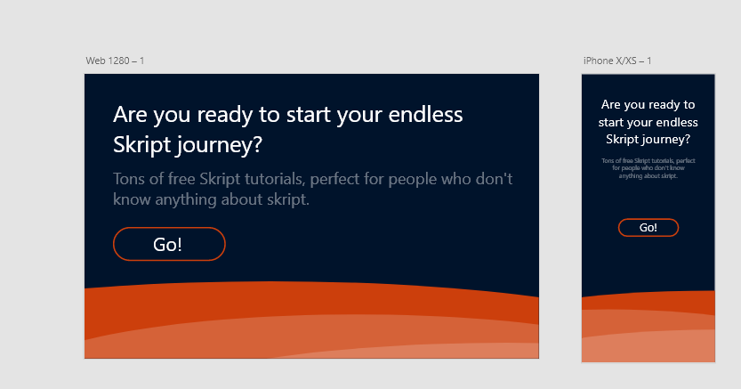
Task: Click the navy background of Web artboard
Action: point(378,246)
